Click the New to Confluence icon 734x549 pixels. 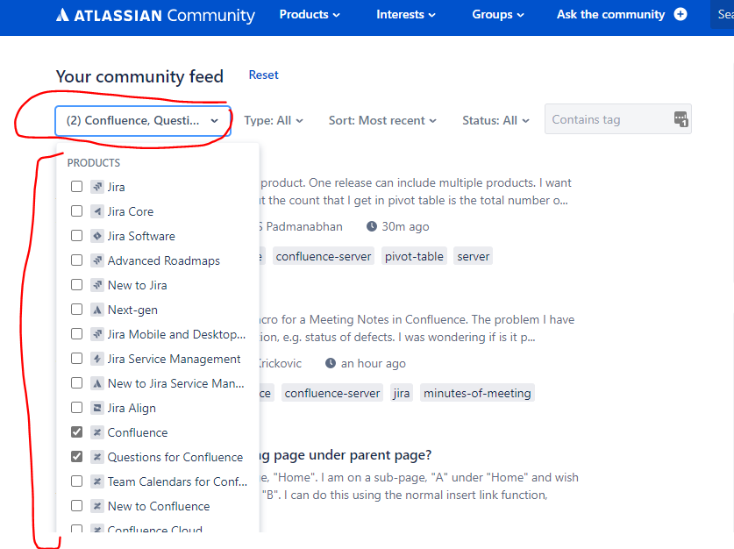[x=96, y=506]
